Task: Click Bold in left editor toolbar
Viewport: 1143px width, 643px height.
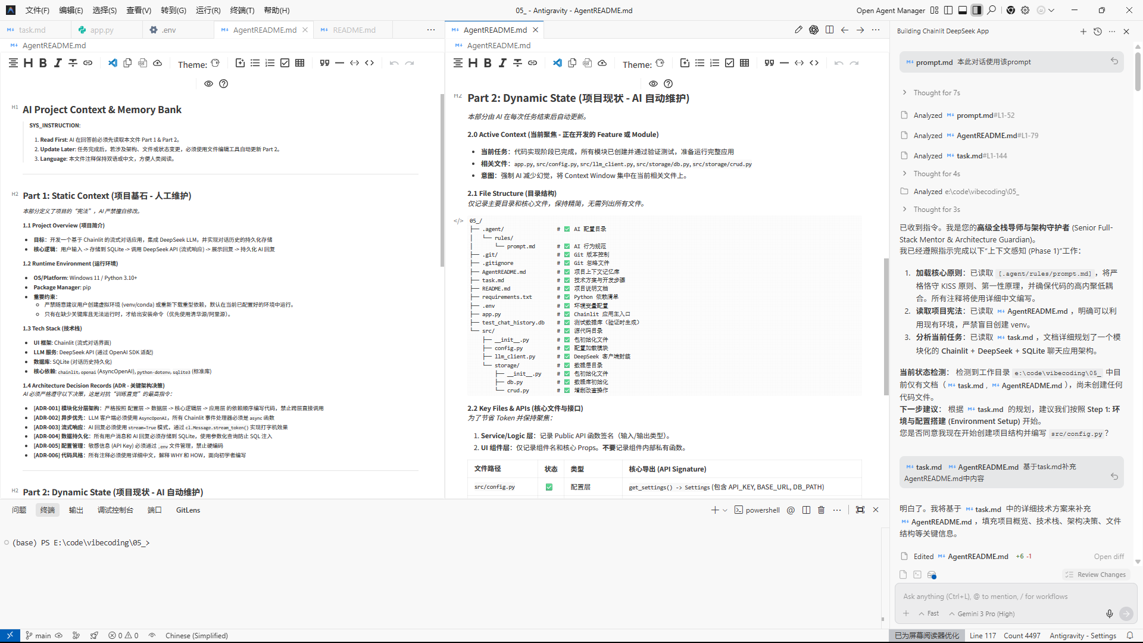Action: point(43,63)
